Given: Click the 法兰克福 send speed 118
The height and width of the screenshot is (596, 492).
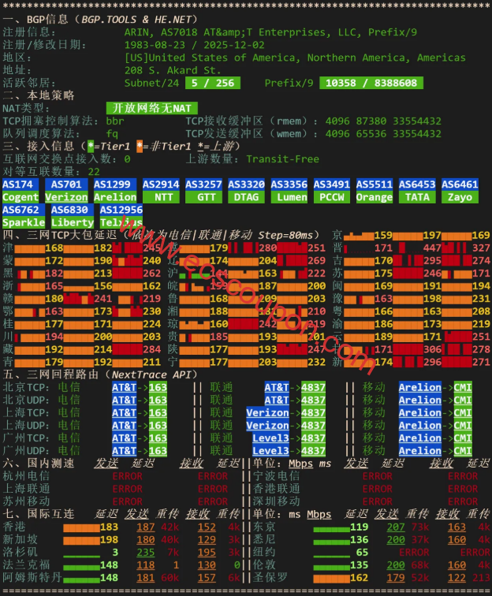Looking at the screenshot, I should click(146, 564).
